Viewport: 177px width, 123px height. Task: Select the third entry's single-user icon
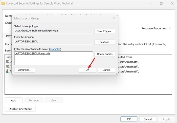point(7,71)
